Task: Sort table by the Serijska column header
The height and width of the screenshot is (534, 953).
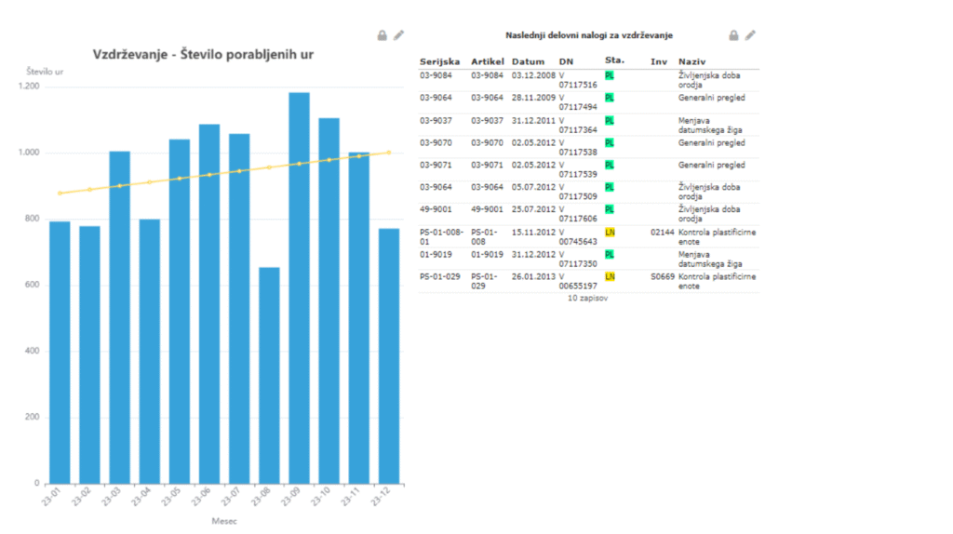Action: (439, 61)
